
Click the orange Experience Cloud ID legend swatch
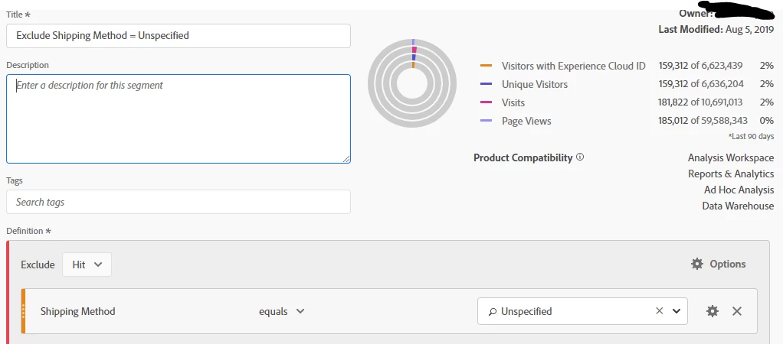point(486,66)
